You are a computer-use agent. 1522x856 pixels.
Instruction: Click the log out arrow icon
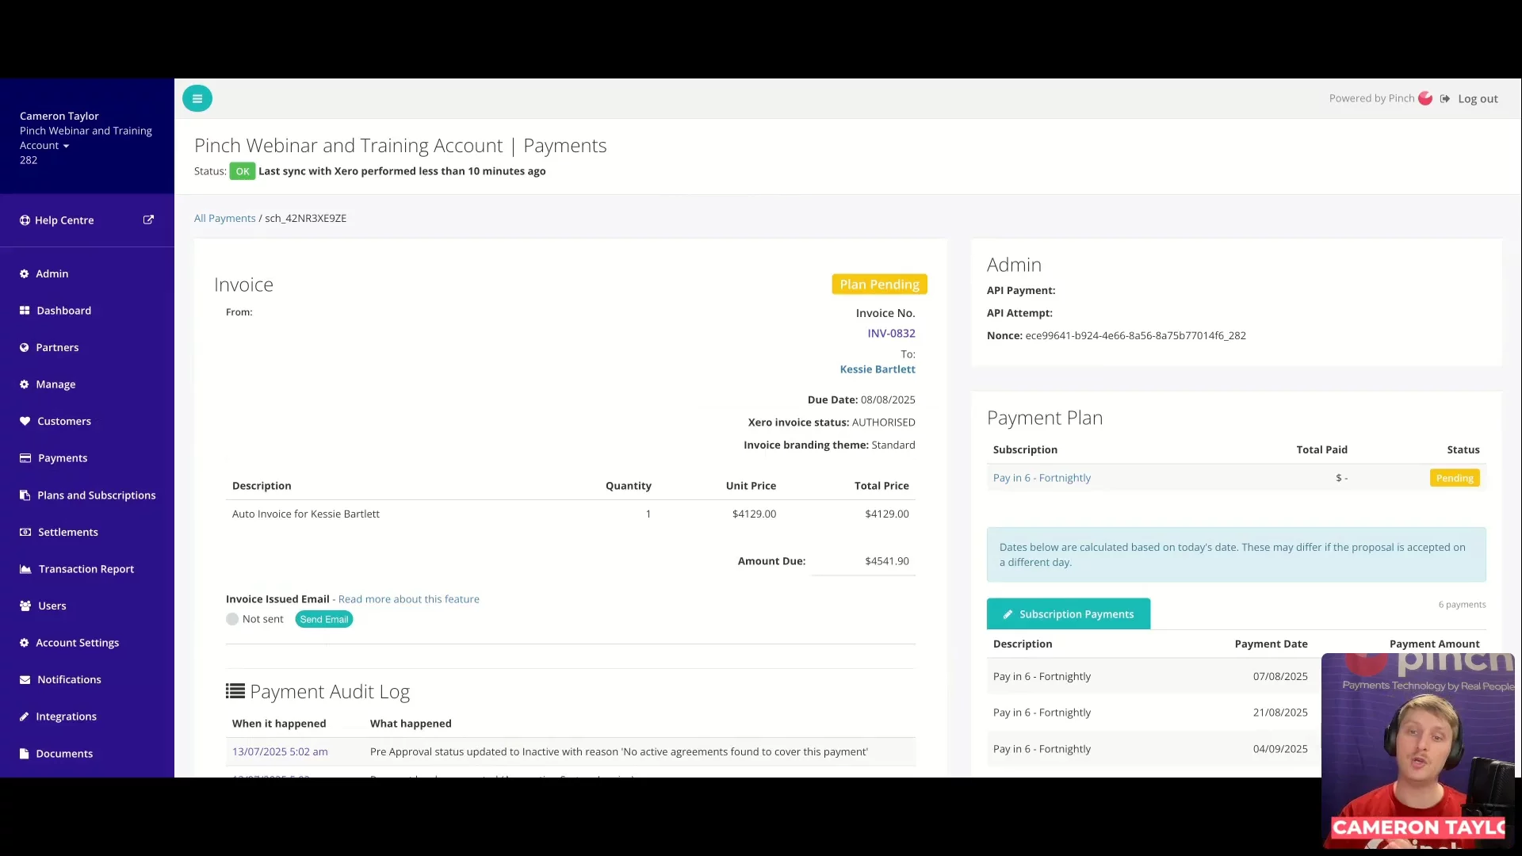(1445, 99)
